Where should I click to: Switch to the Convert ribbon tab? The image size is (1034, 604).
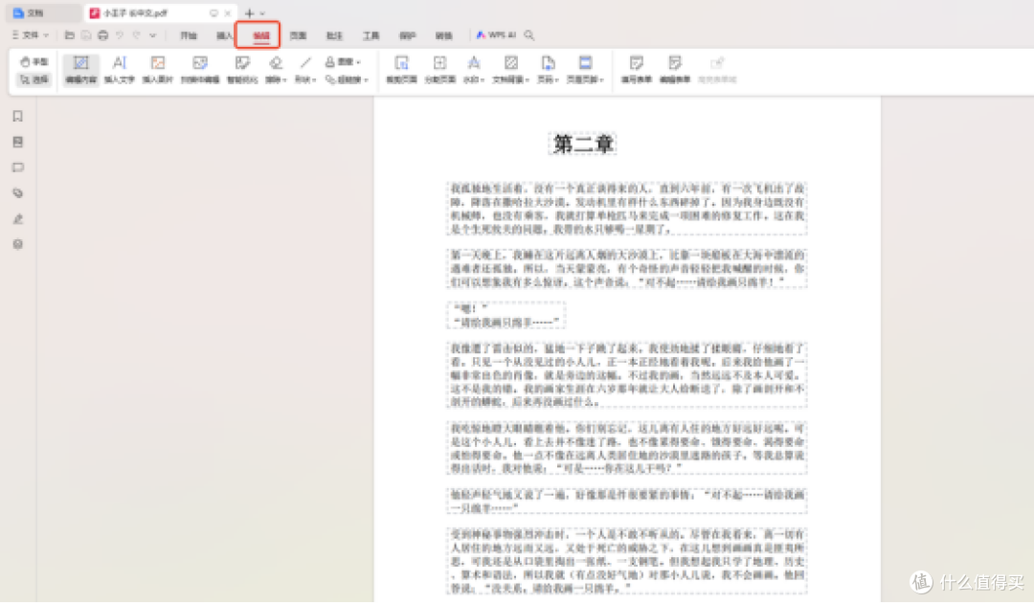[x=444, y=35]
